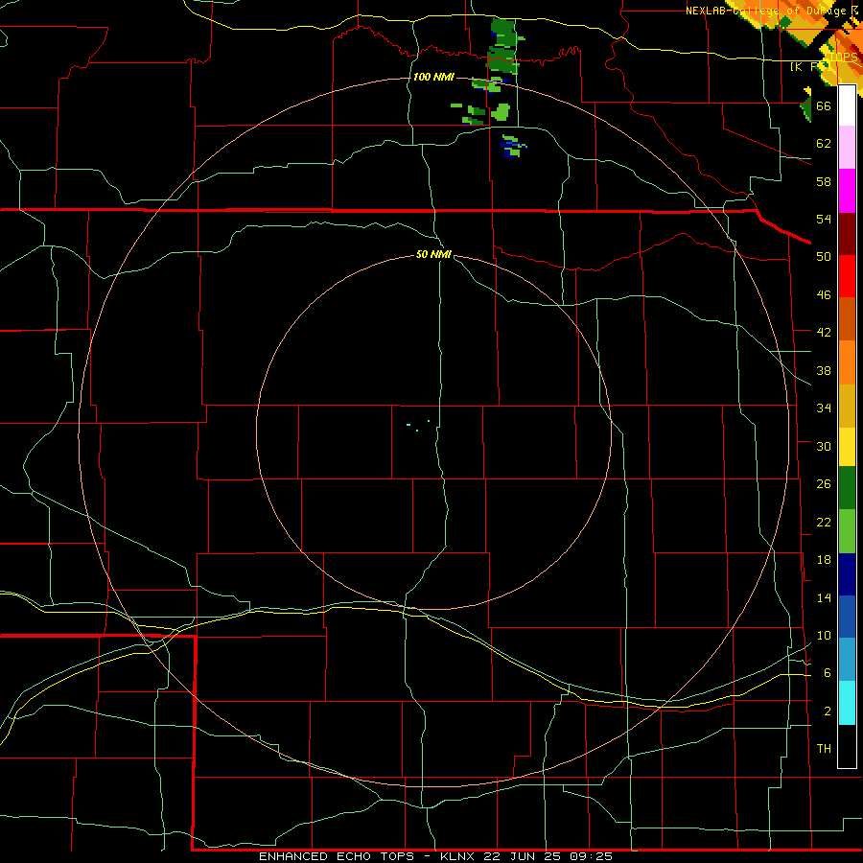Pick the magenta swatch in the echo tops scale
This screenshot has height=863, width=863.
[x=847, y=191]
